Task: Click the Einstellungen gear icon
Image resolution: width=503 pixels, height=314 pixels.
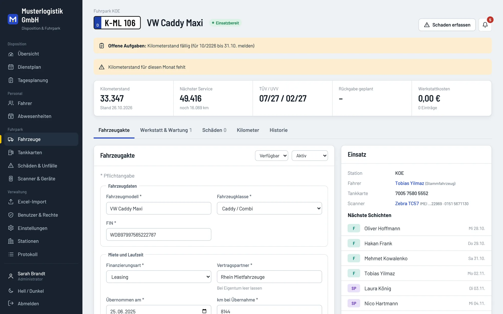Action: [x=11, y=228]
